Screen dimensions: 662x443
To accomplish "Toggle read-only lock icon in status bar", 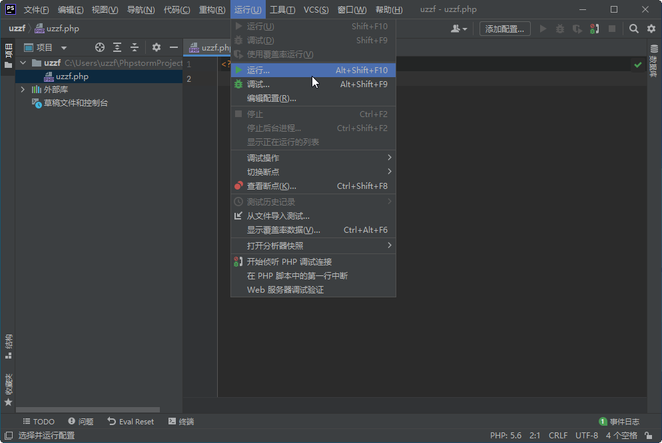I will coord(649,436).
